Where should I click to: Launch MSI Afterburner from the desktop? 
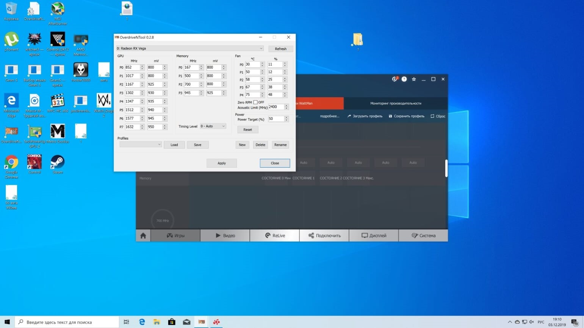click(x=58, y=13)
